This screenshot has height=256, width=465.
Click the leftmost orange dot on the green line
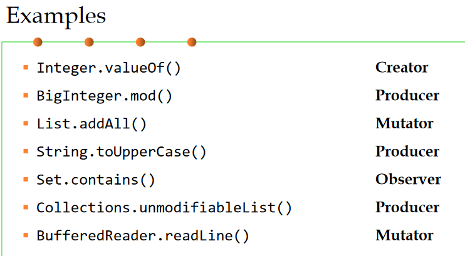point(38,42)
